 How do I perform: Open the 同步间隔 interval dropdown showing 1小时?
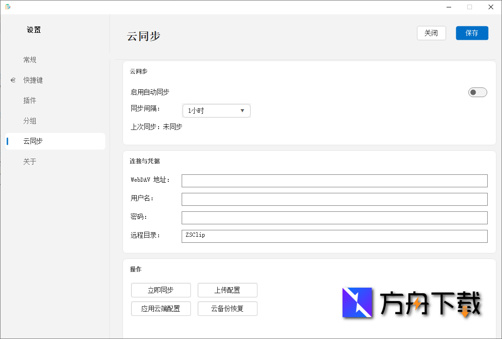(216, 111)
